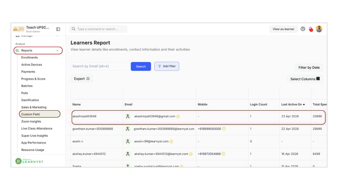Click the Reports chart icon
Image resolution: width=338 pixels, height=190 pixels.
(x=17, y=50)
